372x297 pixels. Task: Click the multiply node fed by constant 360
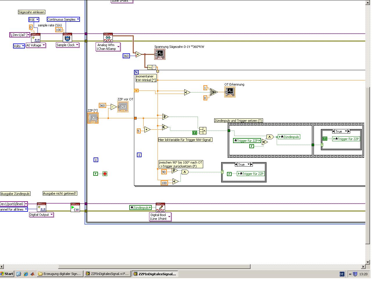point(139,54)
